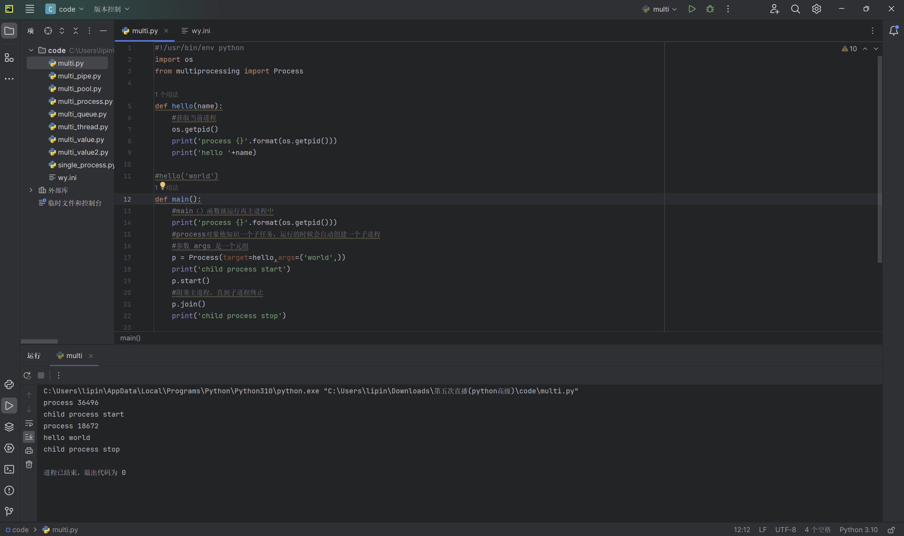Toggle read-only lock in status bar
904x536 pixels.
891,530
